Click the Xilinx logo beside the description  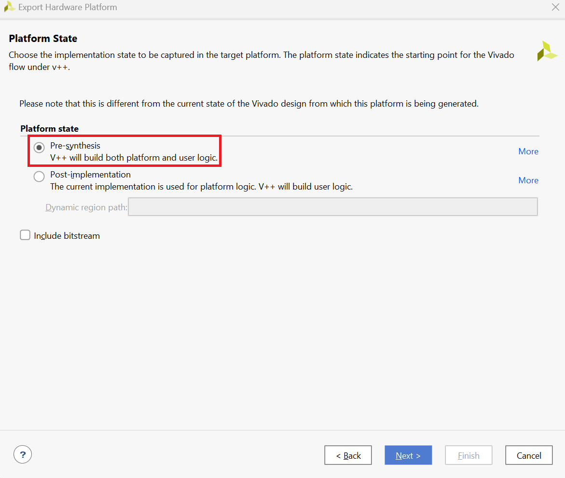pos(547,51)
